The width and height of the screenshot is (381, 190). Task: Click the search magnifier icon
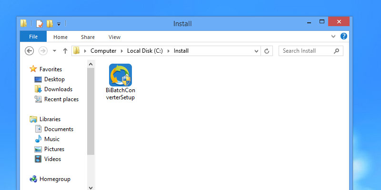click(336, 51)
